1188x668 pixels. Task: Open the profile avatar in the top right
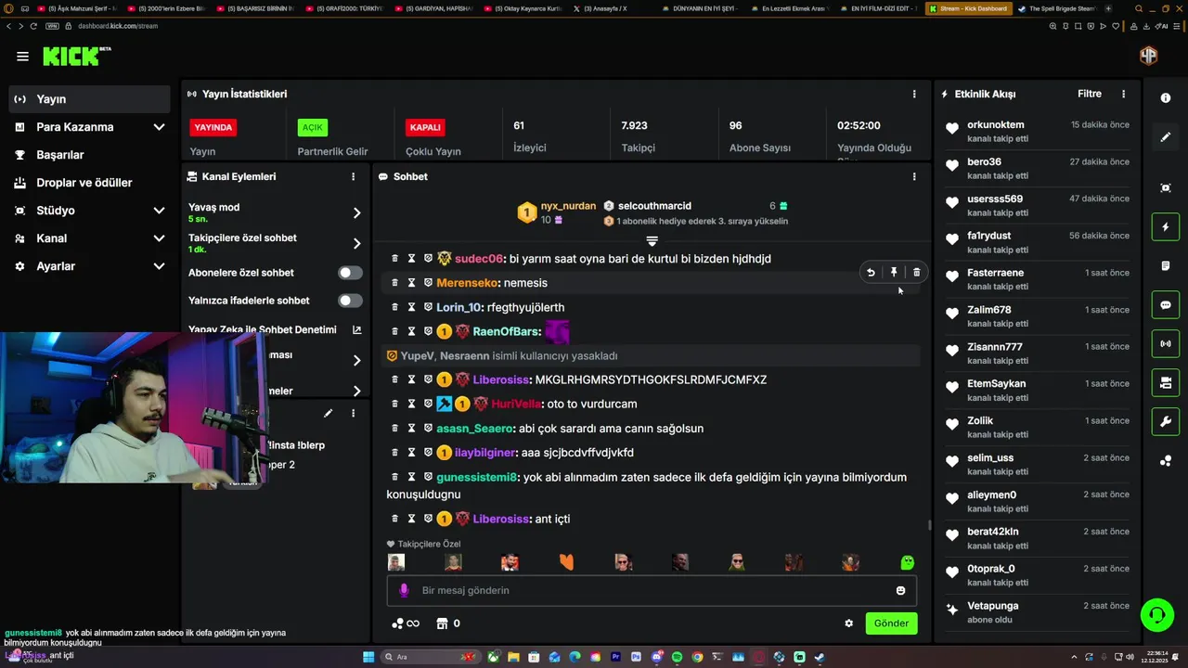pos(1148,56)
